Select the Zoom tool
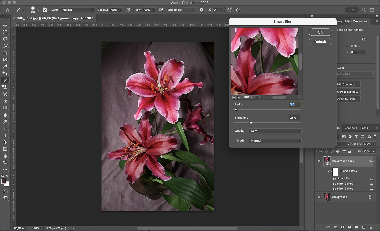380x231 pixels. [x=5, y=163]
